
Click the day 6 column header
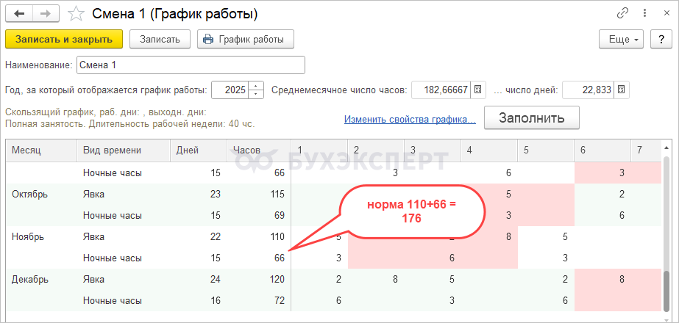point(602,150)
